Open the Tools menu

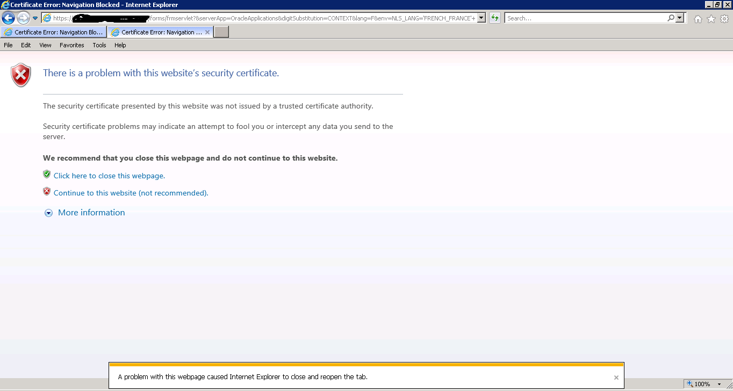[99, 45]
